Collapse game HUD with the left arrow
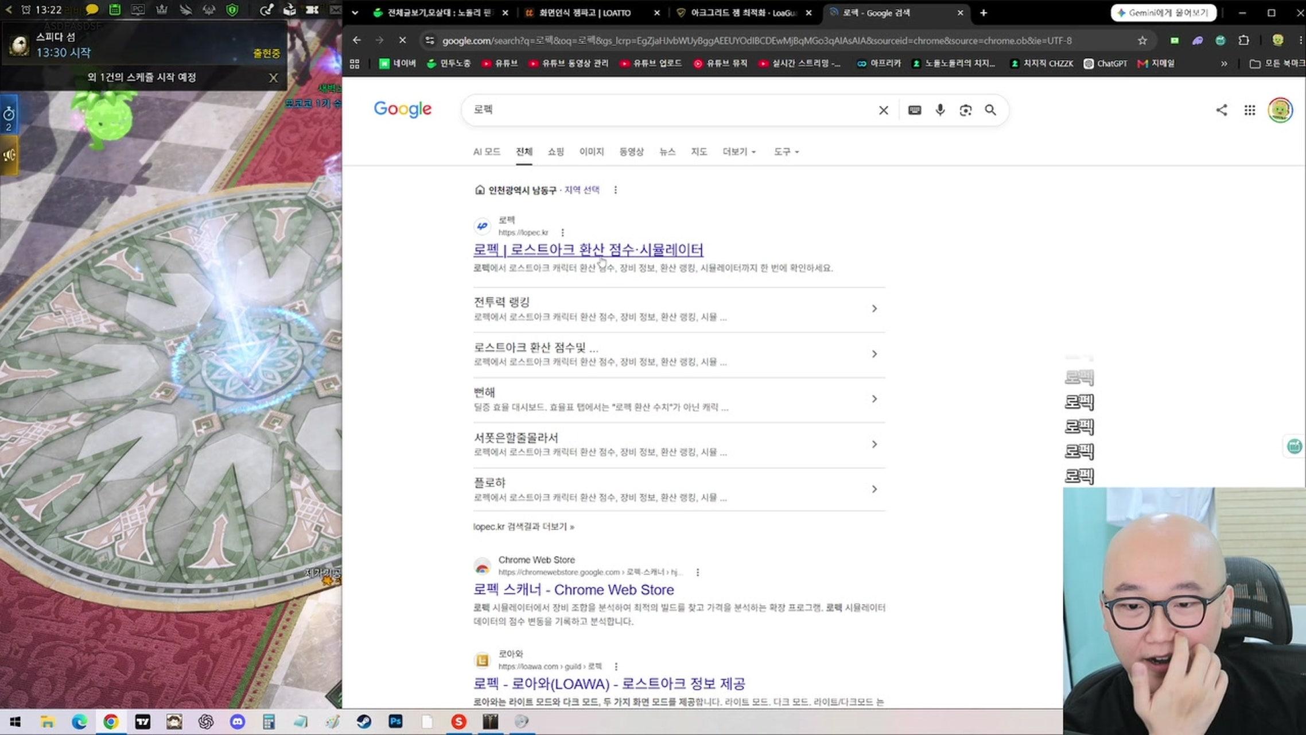This screenshot has height=735, width=1306. point(9,10)
